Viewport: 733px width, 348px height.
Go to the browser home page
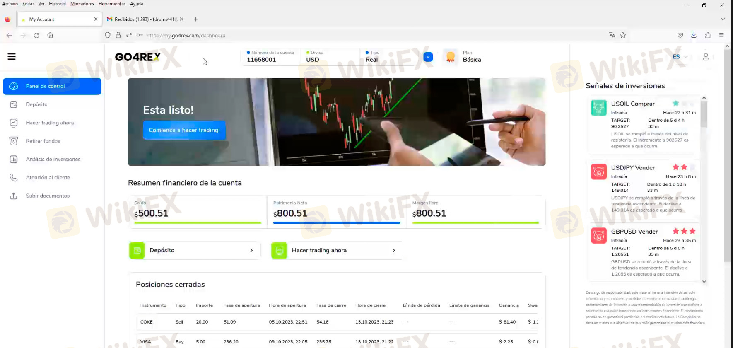(x=50, y=35)
